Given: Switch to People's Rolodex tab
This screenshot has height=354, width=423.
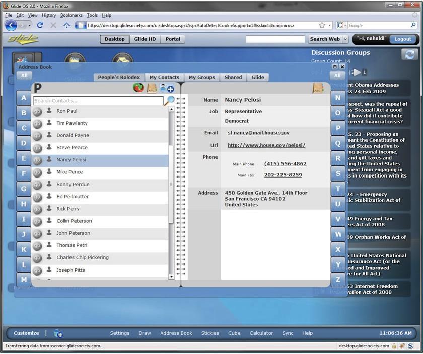Looking at the screenshot, I should 119,77.
